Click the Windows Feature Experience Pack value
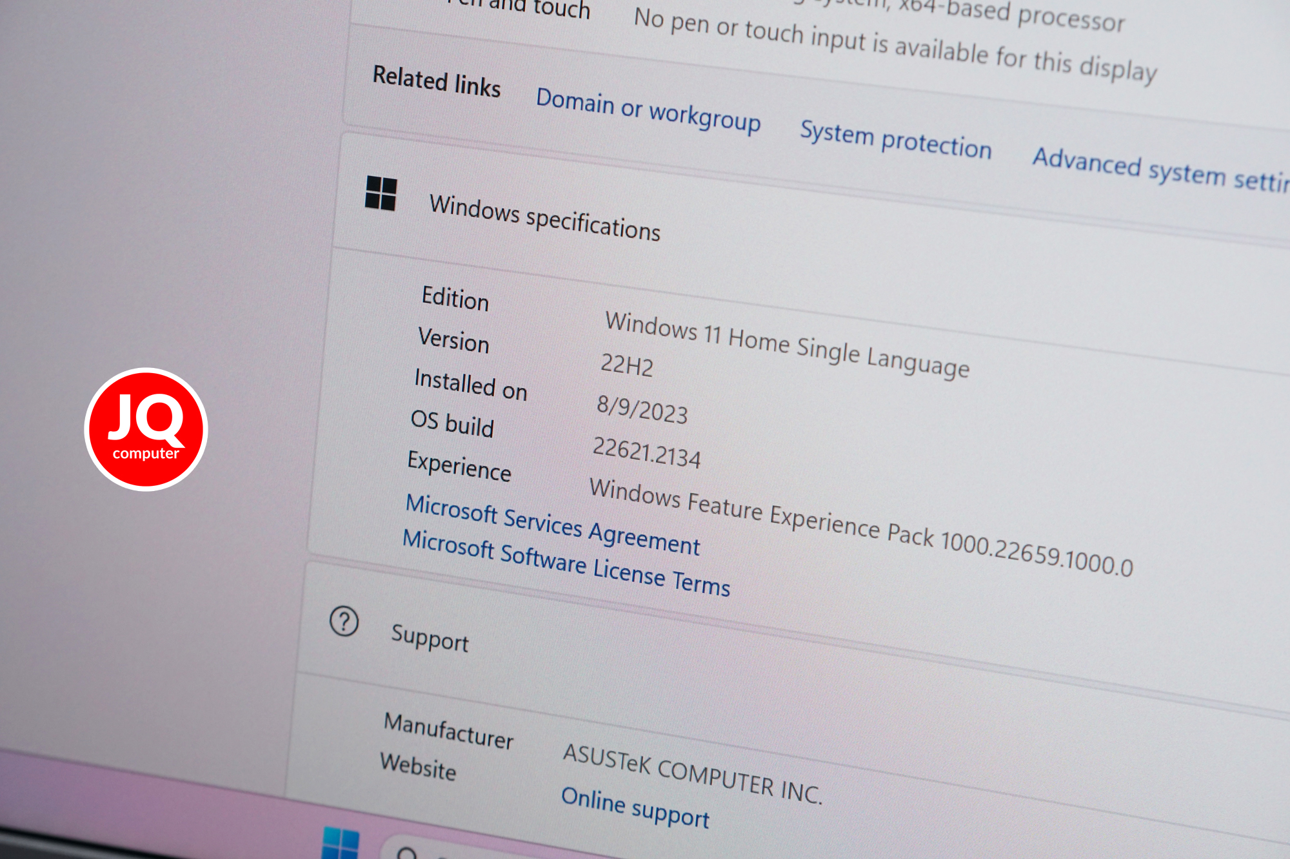 [x=861, y=527]
